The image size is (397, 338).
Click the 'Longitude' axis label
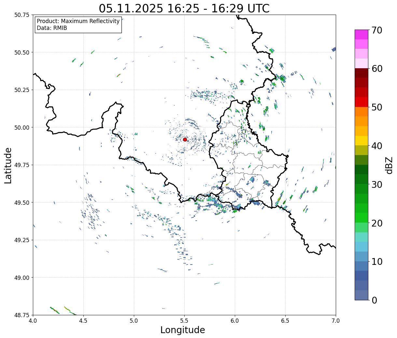(x=183, y=330)
